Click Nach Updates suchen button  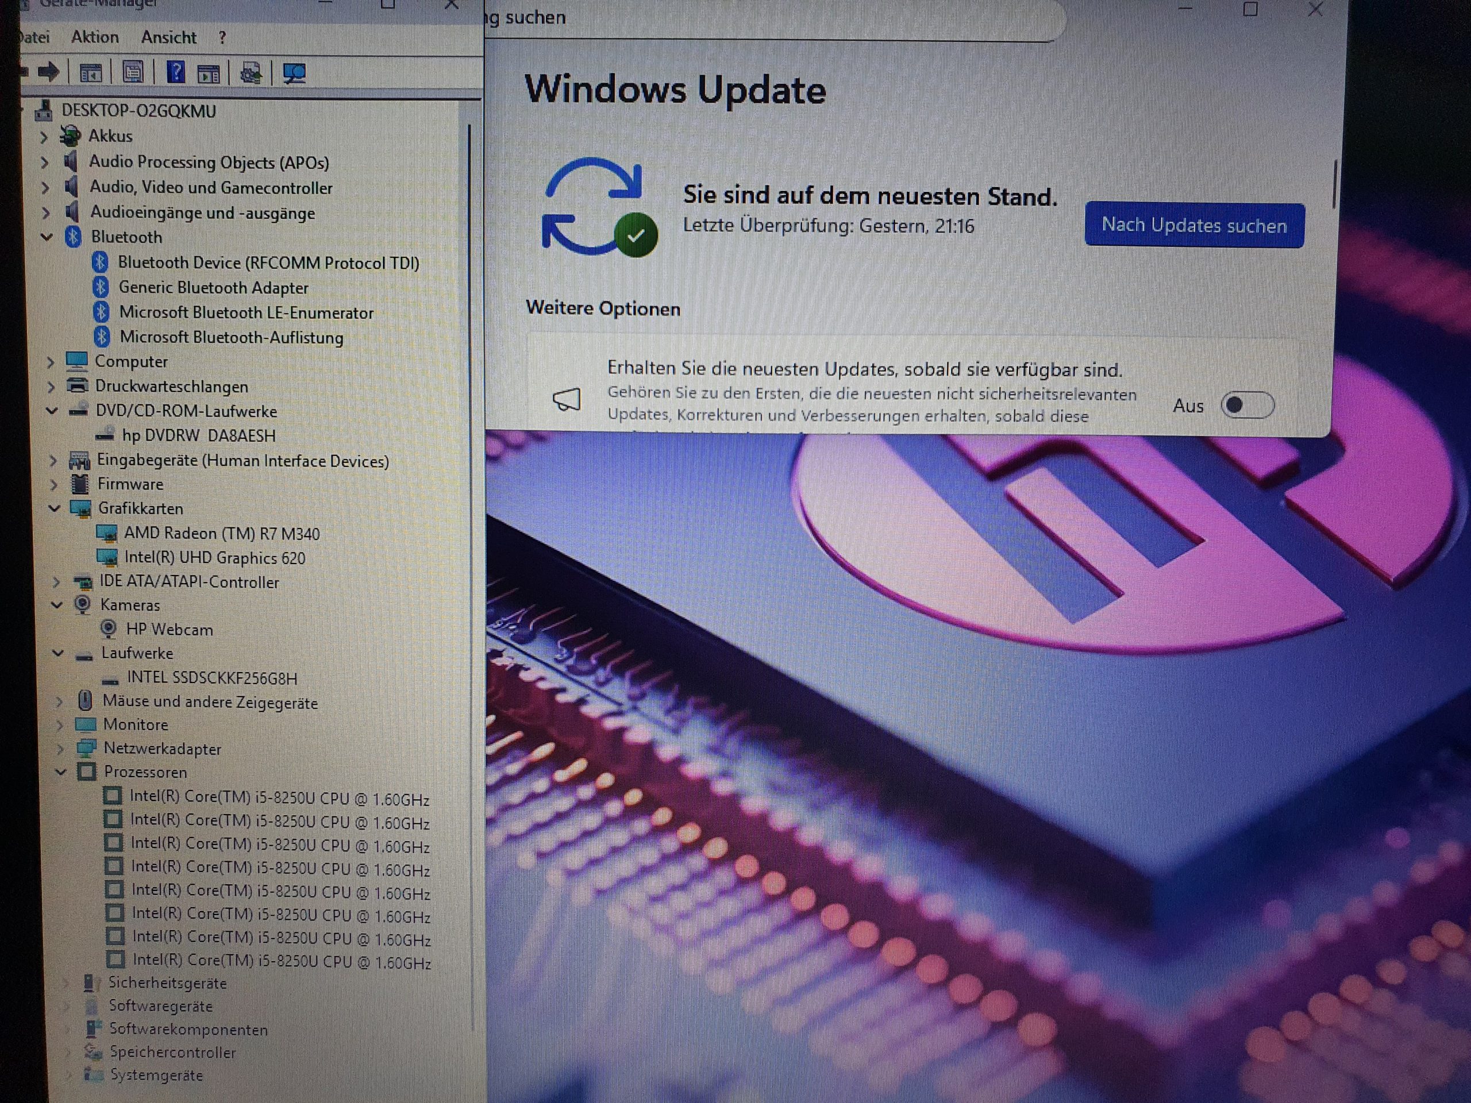(1193, 225)
